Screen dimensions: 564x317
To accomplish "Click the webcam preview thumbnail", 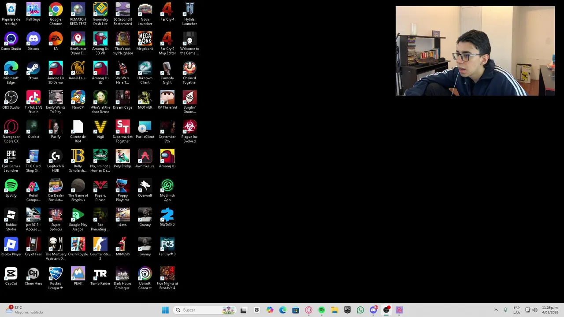I will click(x=475, y=51).
